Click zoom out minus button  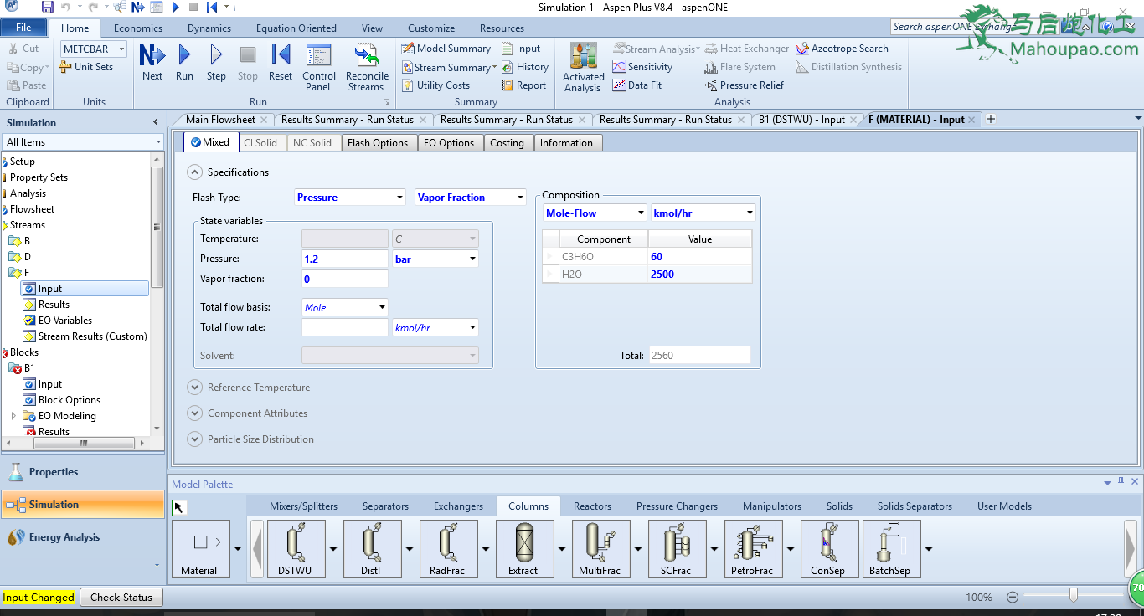pyautogui.click(x=1013, y=598)
